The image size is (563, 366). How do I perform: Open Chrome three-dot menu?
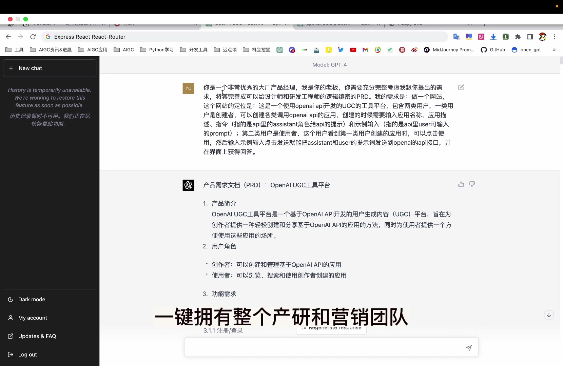pyautogui.click(x=555, y=37)
